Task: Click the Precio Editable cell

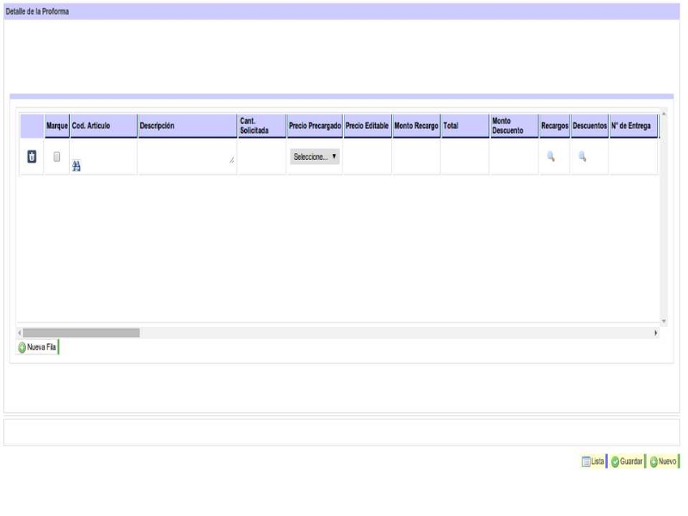Action: coord(367,157)
